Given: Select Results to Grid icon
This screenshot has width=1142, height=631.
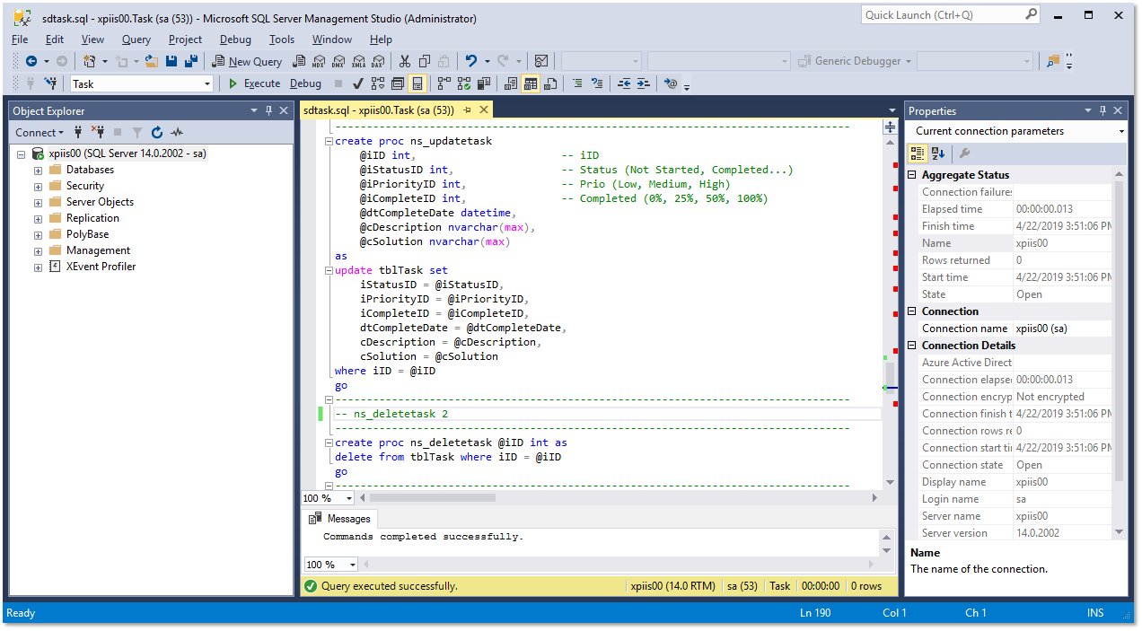Looking at the screenshot, I should point(531,83).
